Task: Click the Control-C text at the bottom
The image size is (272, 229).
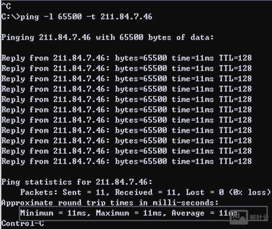Action: [23, 224]
